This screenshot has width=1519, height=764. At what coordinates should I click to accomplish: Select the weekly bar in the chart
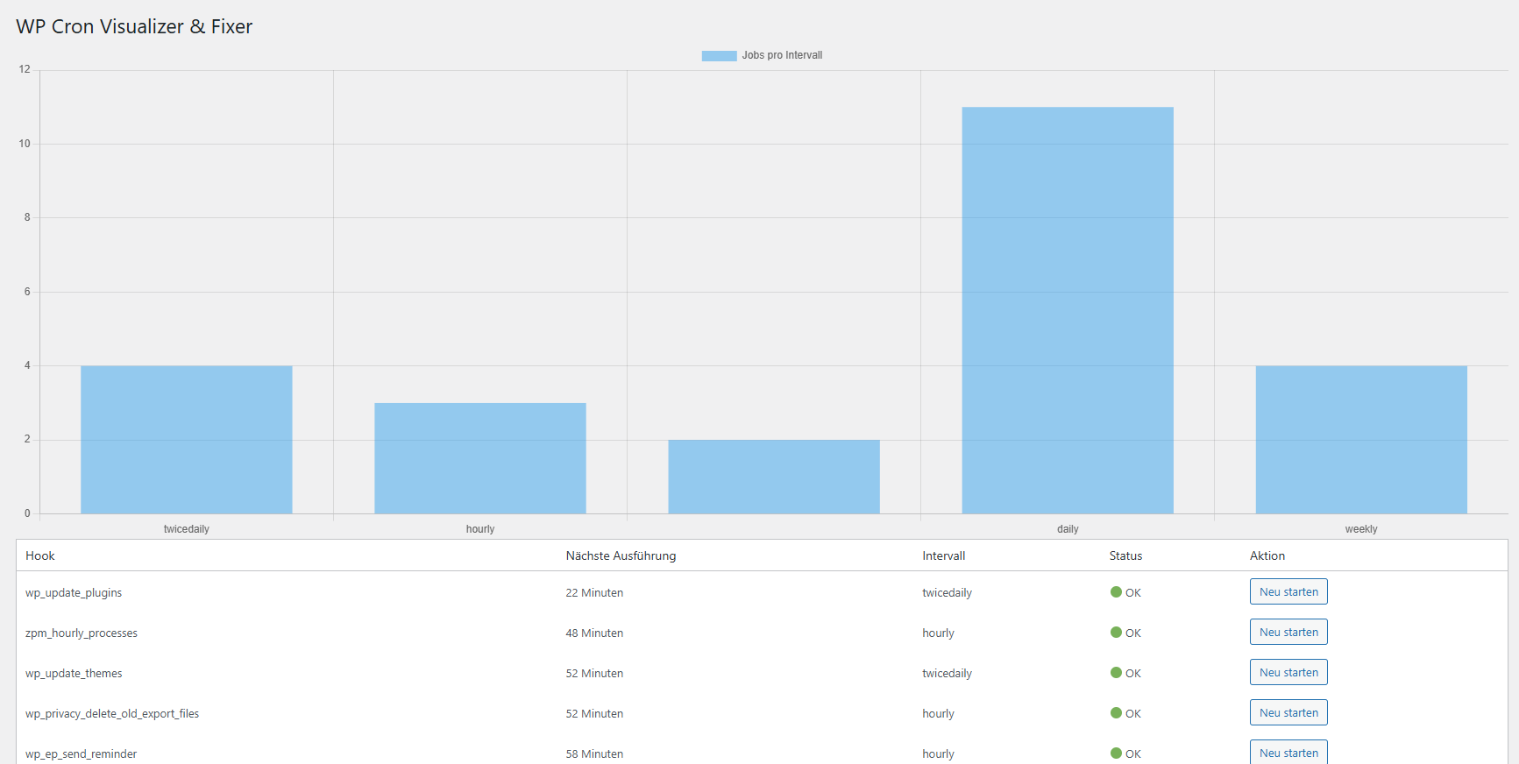1361,440
